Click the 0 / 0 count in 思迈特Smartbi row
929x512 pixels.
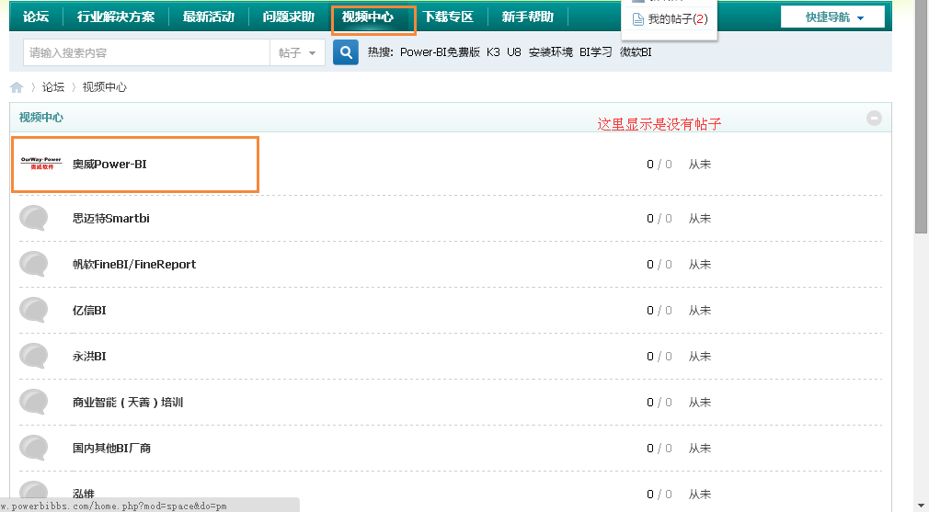click(x=659, y=219)
